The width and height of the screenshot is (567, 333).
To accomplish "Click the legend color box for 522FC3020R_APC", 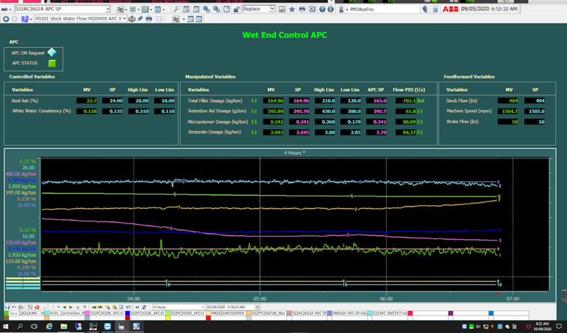I will (x=86, y=313).
